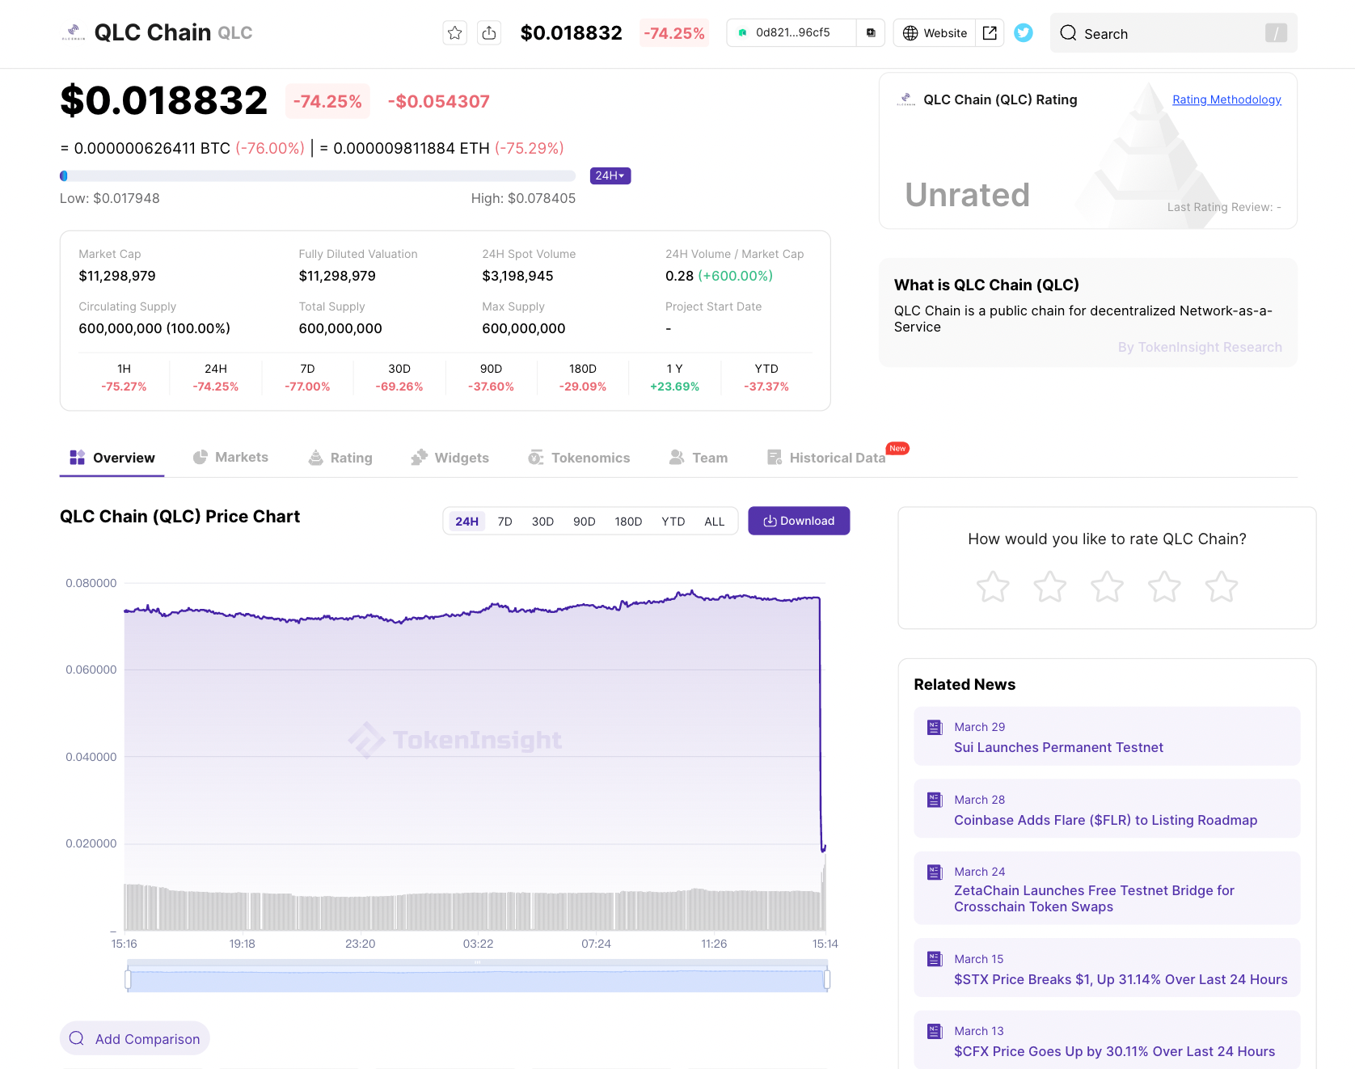Open the Rating Methodology link
1355x1069 pixels.
1226,99
